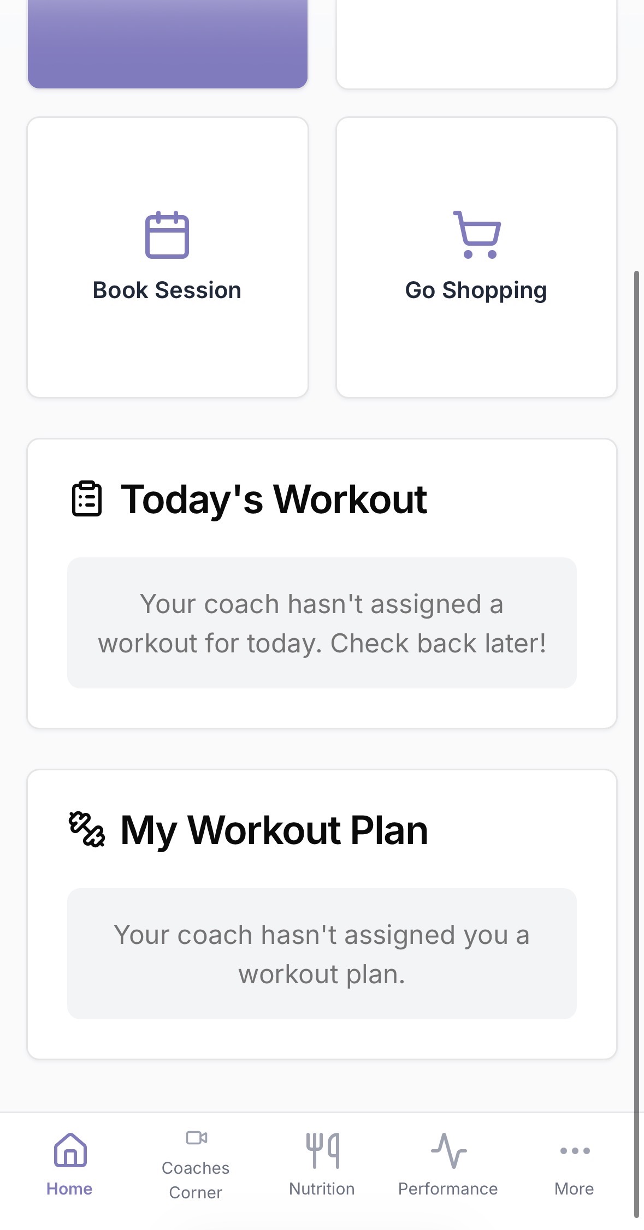Click the no workout assigned today message
Screen dimensions: 644x1230
tap(322, 623)
